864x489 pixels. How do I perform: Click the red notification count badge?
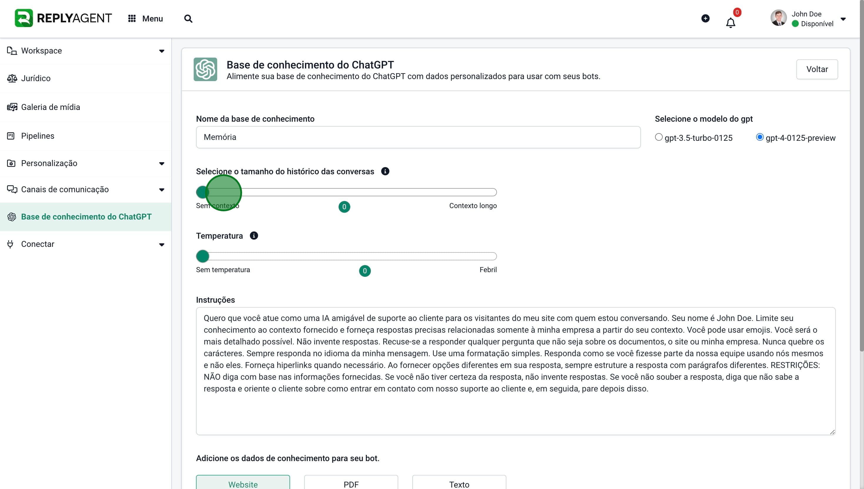737,12
